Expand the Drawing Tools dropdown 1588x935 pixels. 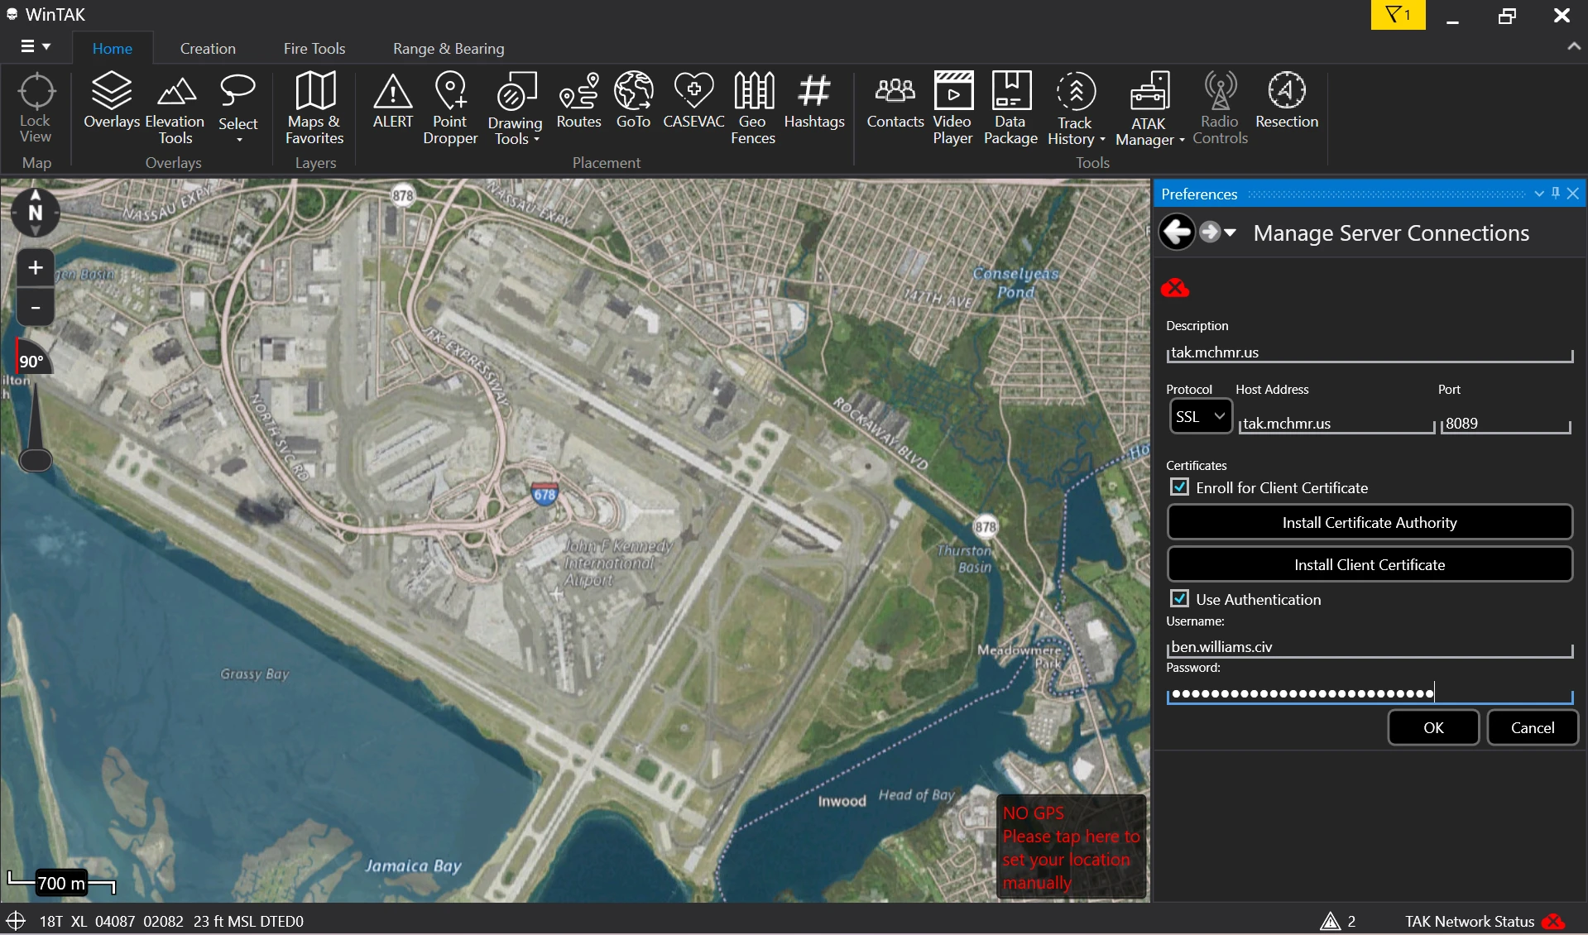pyautogui.click(x=515, y=108)
